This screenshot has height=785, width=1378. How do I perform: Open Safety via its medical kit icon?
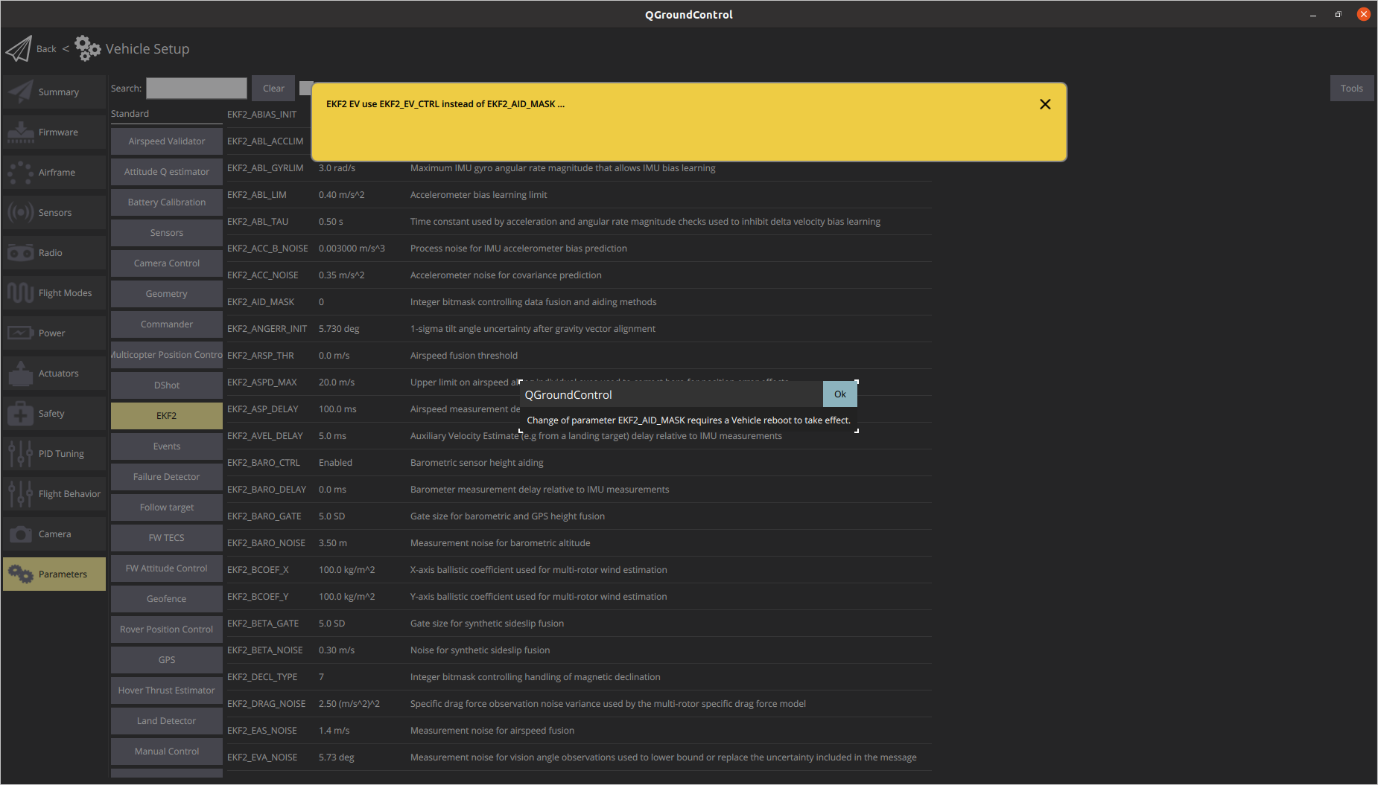(x=21, y=413)
